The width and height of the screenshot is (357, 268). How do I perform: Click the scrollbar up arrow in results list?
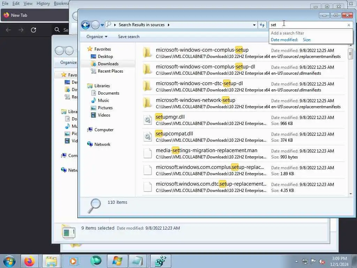(x=350, y=46)
